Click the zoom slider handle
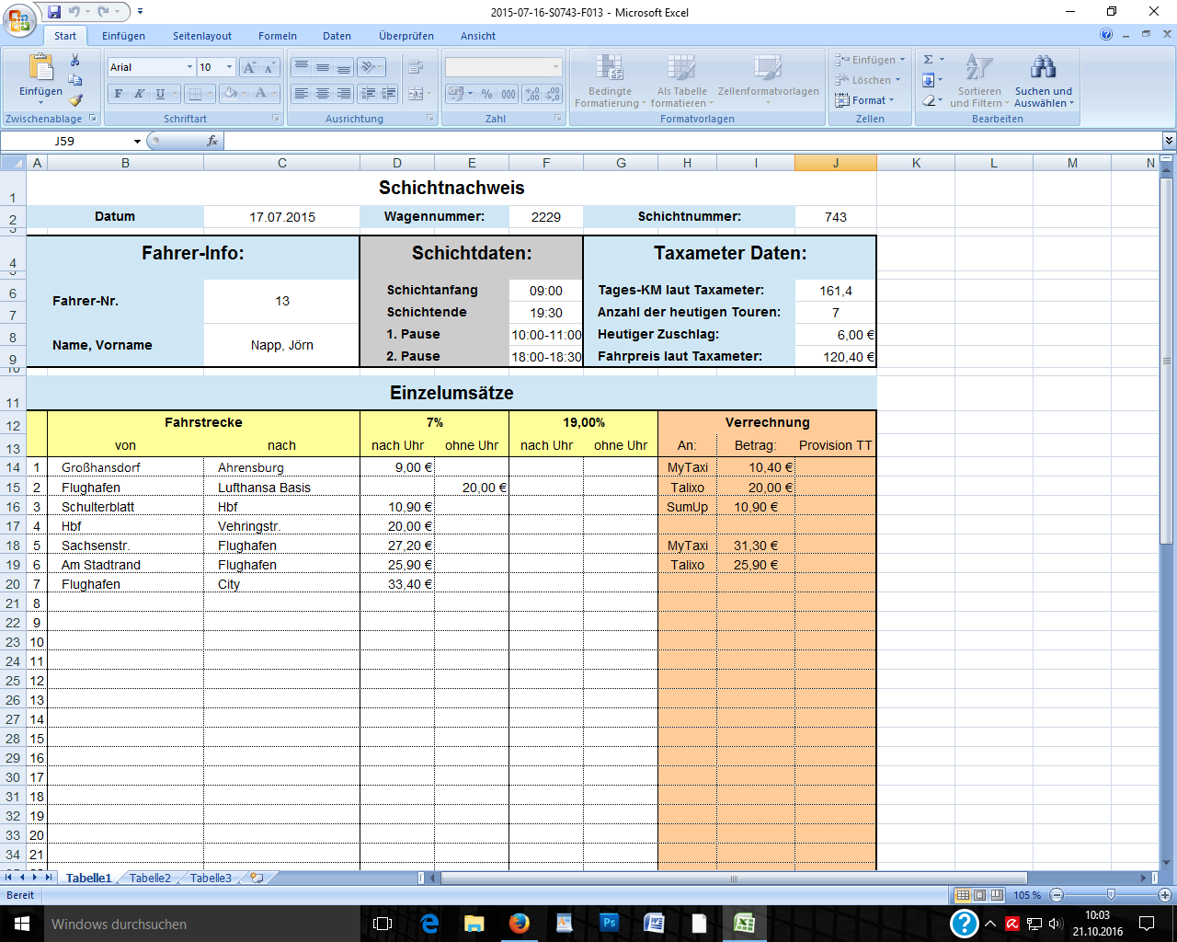The image size is (1177, 942). point(1111,895)
